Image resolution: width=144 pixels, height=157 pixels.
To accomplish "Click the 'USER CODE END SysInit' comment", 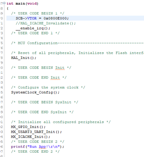I will [42, 112].
